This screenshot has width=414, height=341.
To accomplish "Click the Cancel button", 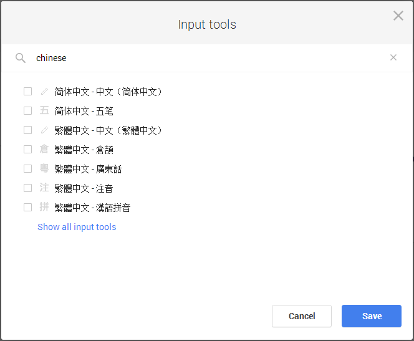I will click(302, 316).
